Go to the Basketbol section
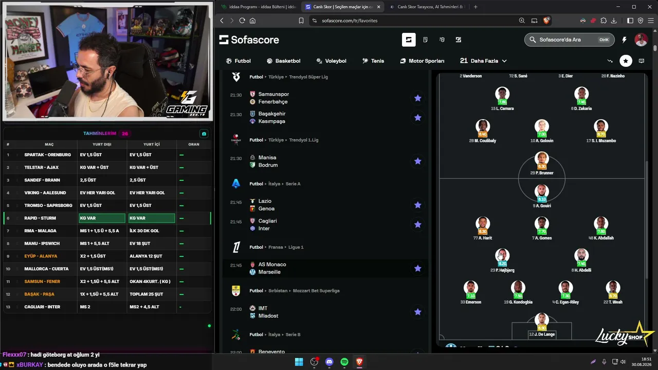The image size is (658, 370). 283,61
